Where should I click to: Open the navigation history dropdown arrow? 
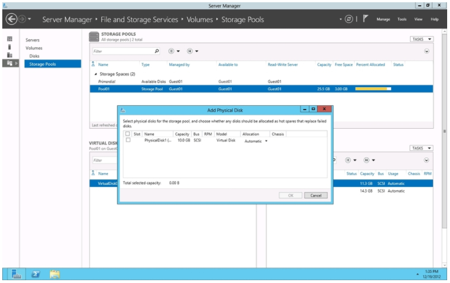click(29, 19)
